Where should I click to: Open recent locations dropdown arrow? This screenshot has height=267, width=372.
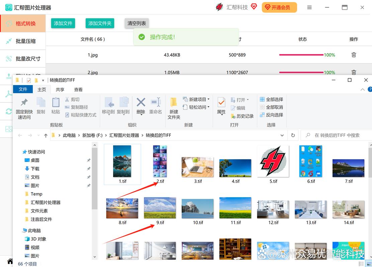(x=38, y=136)
